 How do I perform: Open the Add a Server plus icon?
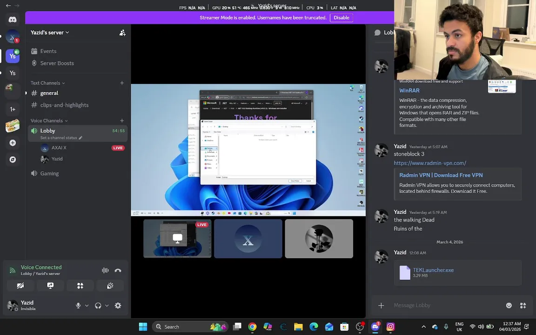[x=13, y=143]
